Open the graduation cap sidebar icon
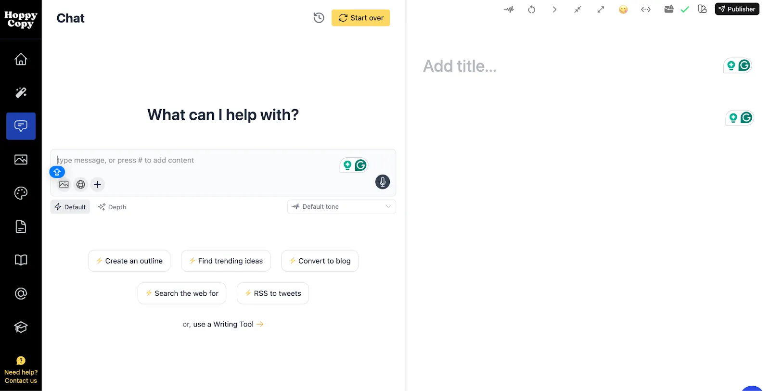 click(x=21, y=327)
